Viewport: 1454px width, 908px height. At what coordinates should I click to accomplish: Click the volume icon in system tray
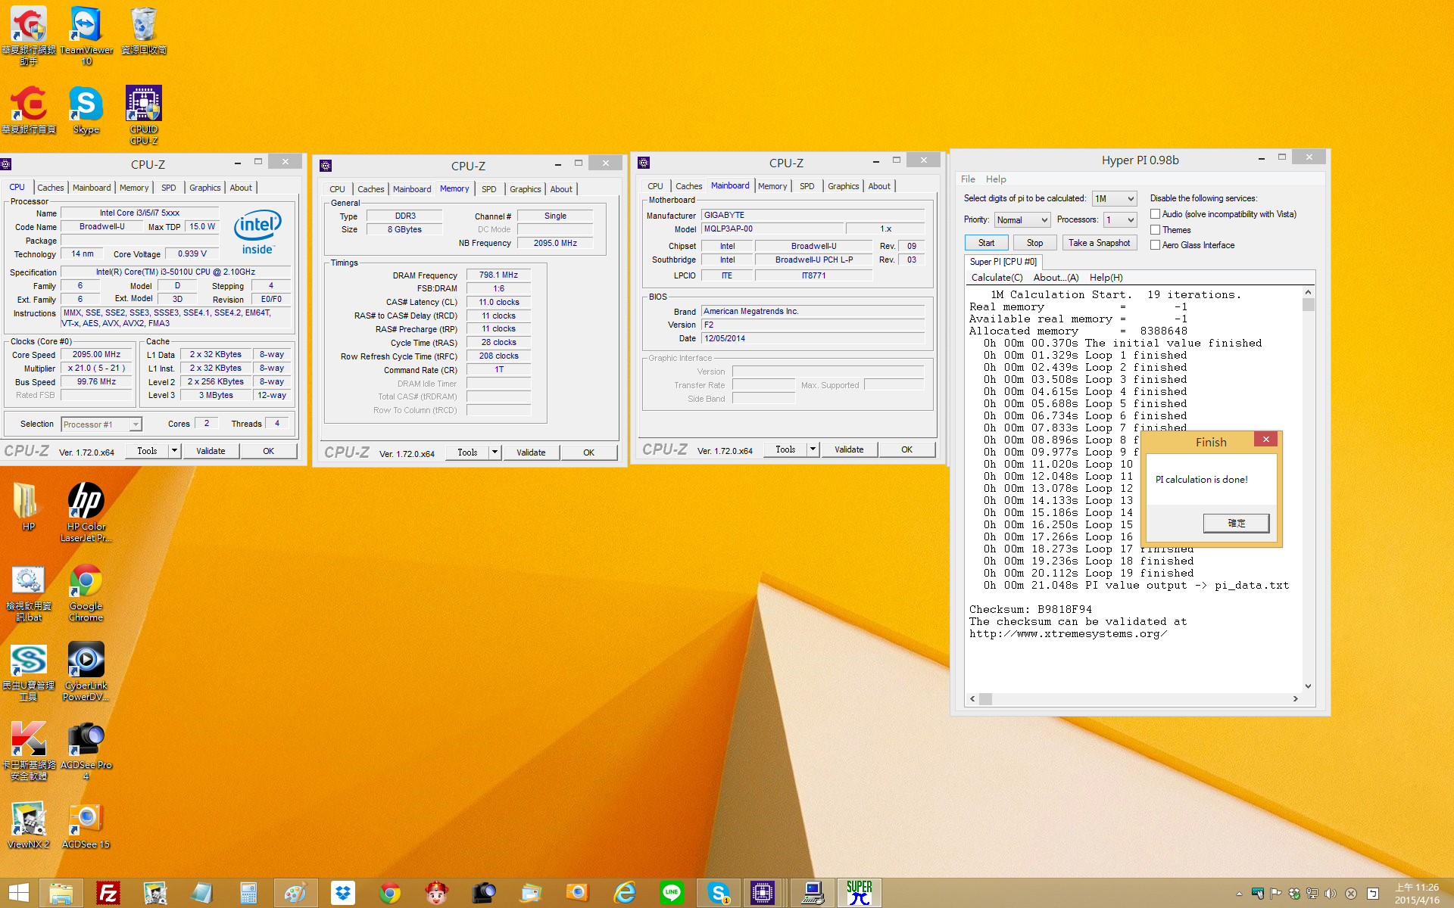pyautogui.click(x=1331, y=894)
